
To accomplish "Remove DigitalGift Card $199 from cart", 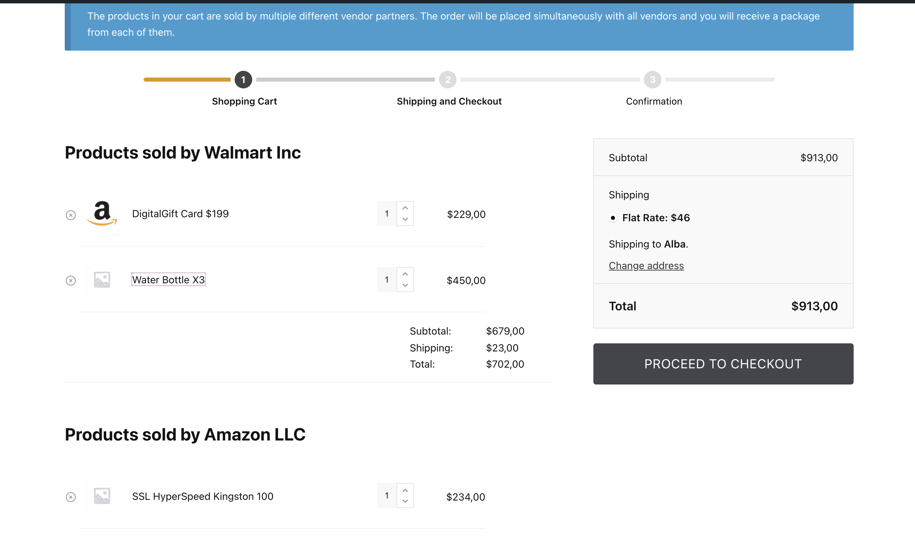I will coord(71,215).
